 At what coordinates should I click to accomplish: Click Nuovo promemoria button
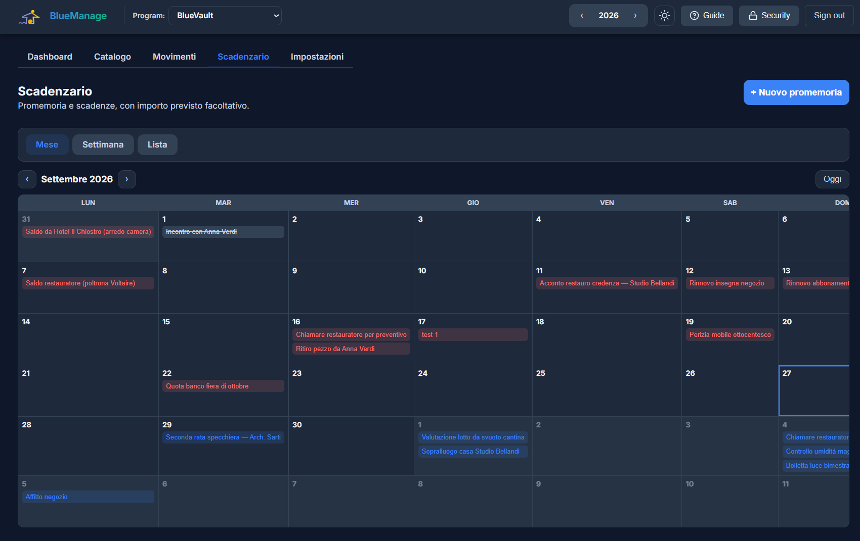tap(796, 92)
